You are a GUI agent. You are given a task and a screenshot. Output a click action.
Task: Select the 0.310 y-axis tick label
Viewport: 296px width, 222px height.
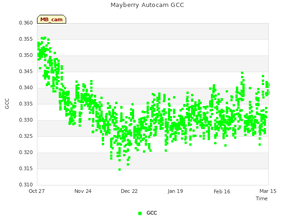[26, 185]
